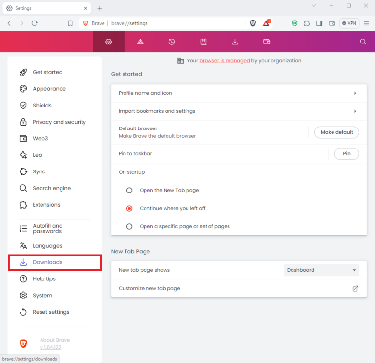Click About Brave link
The width and height of the screenshot is (375, 363).
tap(55, 340)
